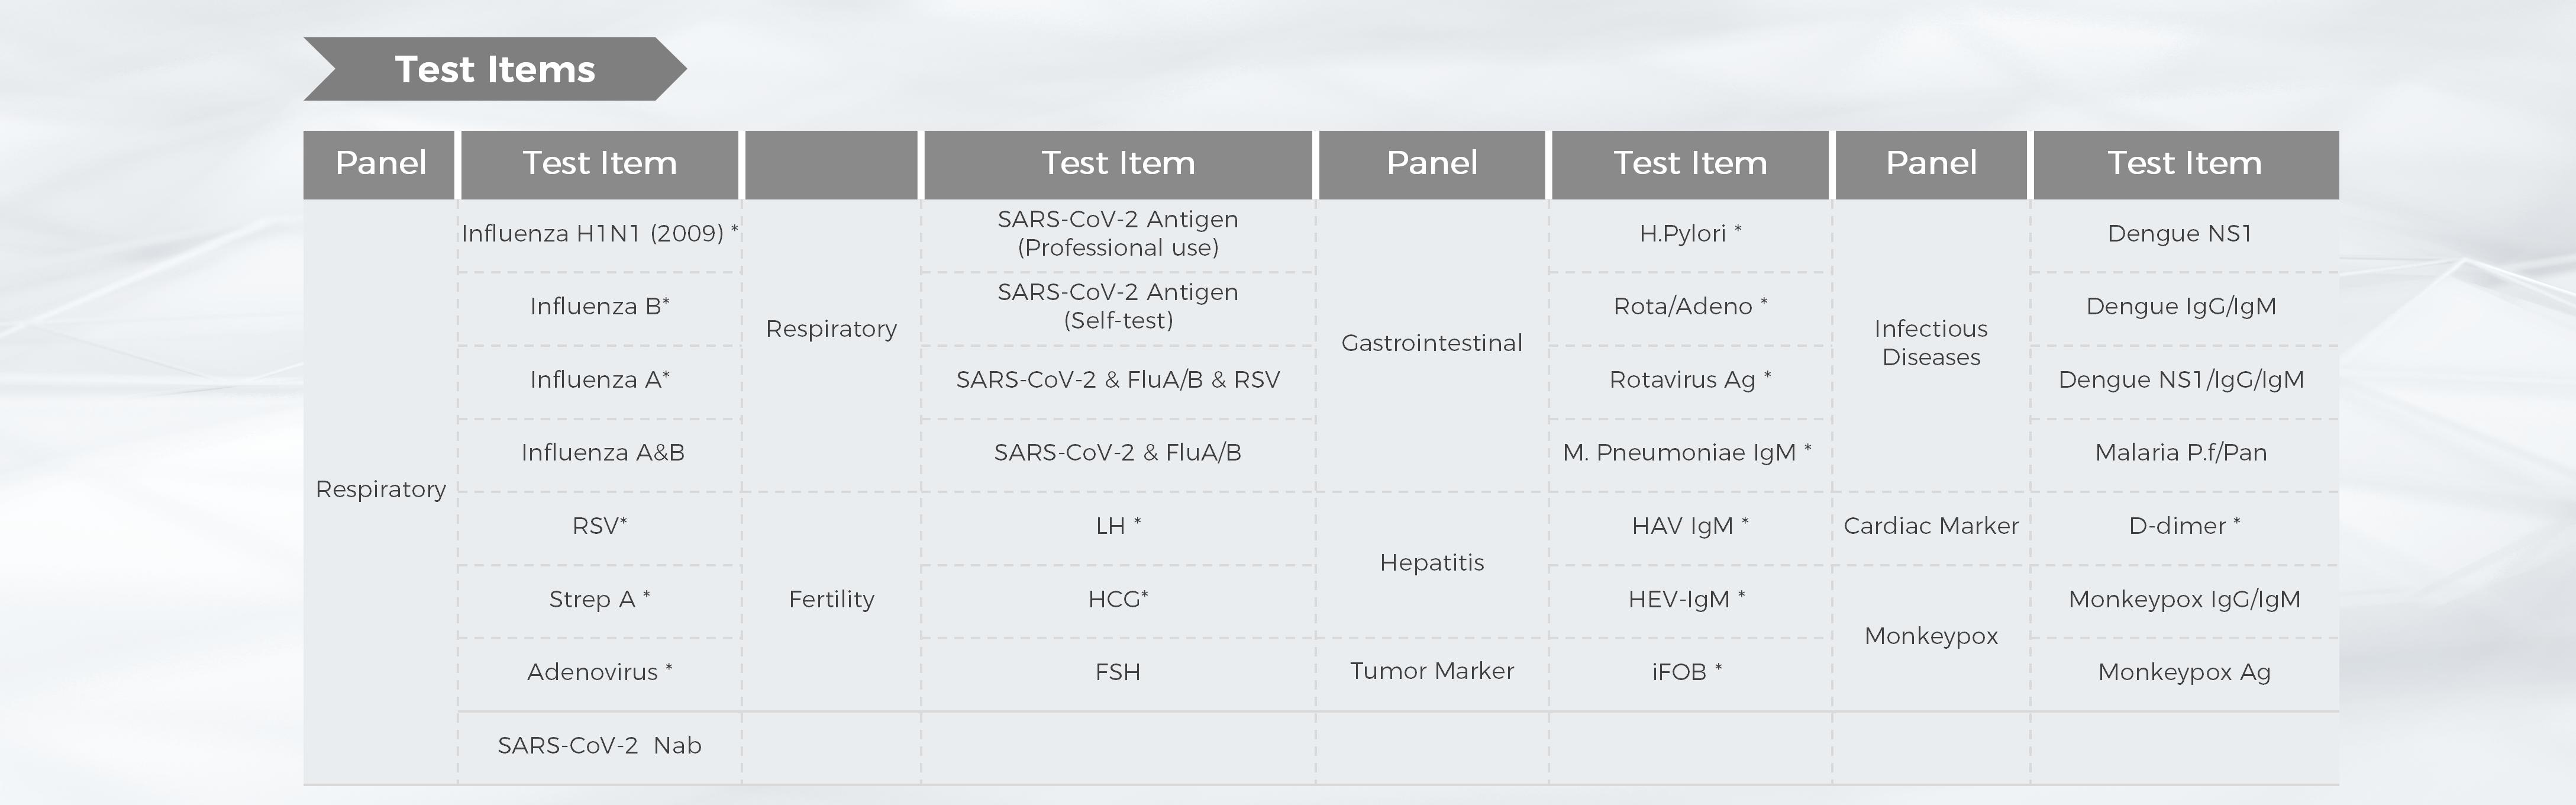Click the H.Pylori test item

pyautogui.click(x=1690, y=233)
